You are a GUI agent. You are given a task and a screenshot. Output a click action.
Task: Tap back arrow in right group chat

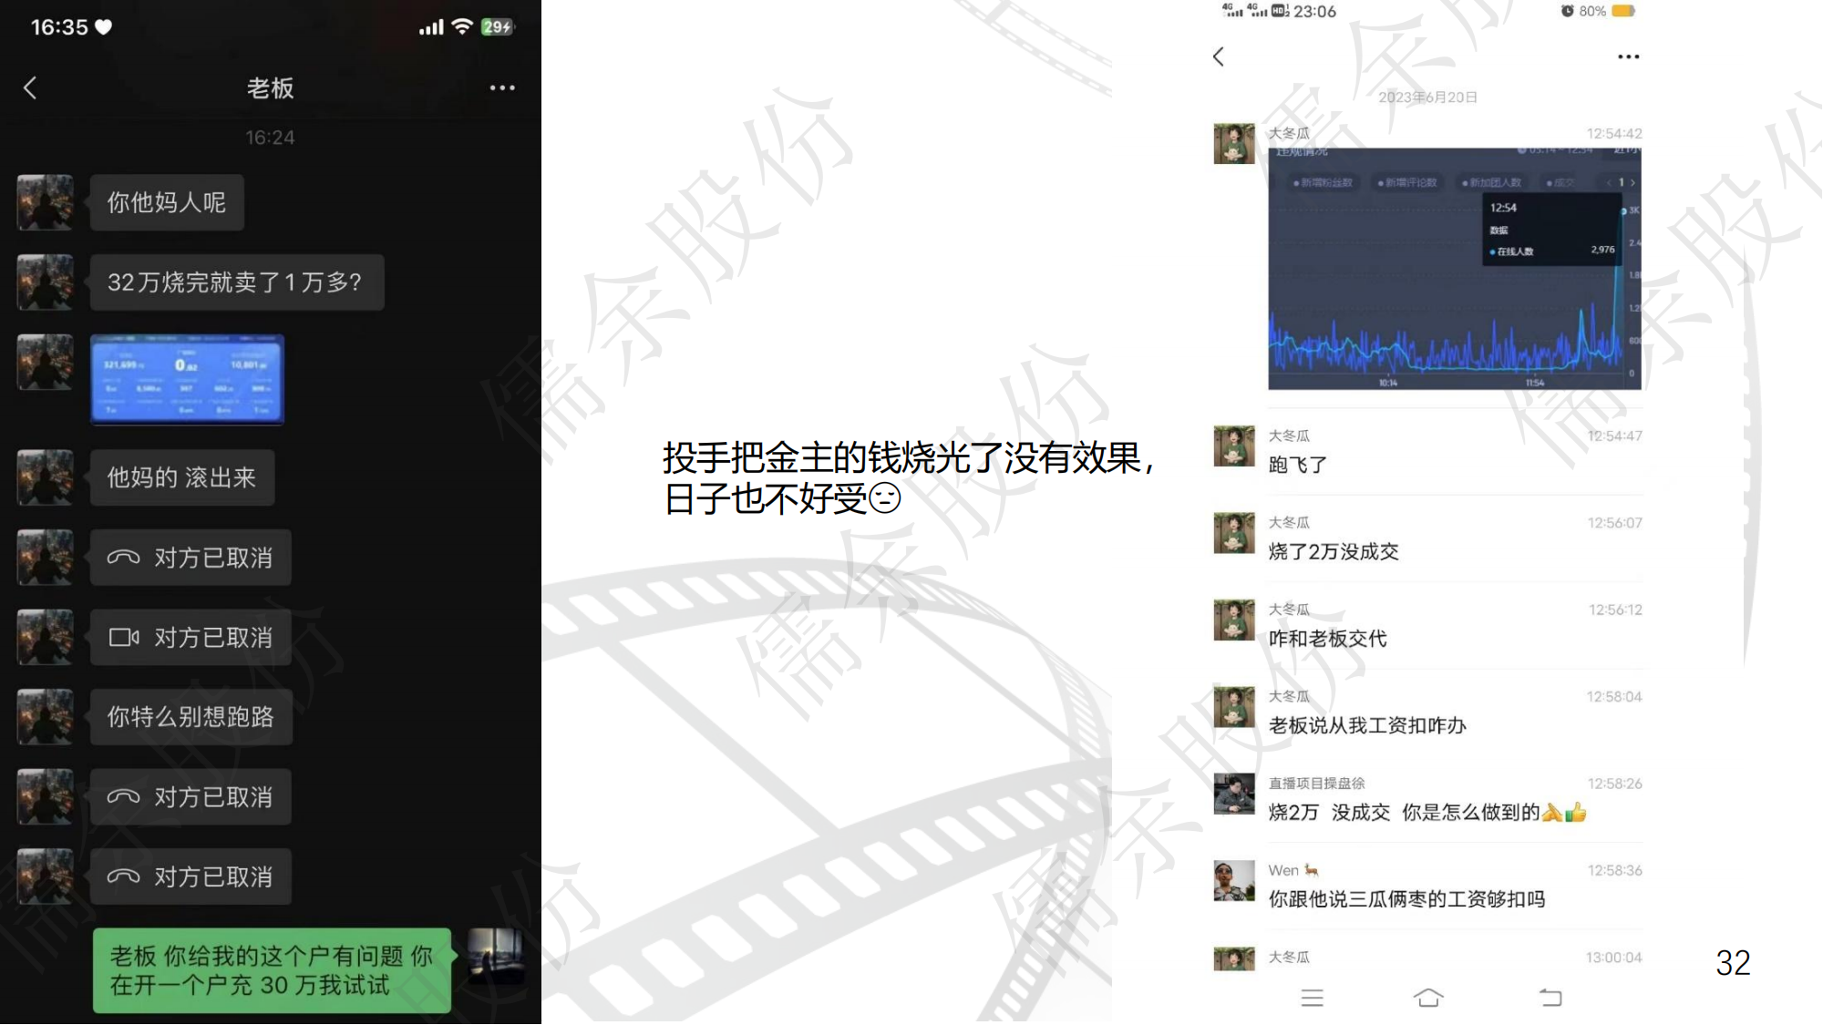pyautogui.click(x=1219, y=57)
